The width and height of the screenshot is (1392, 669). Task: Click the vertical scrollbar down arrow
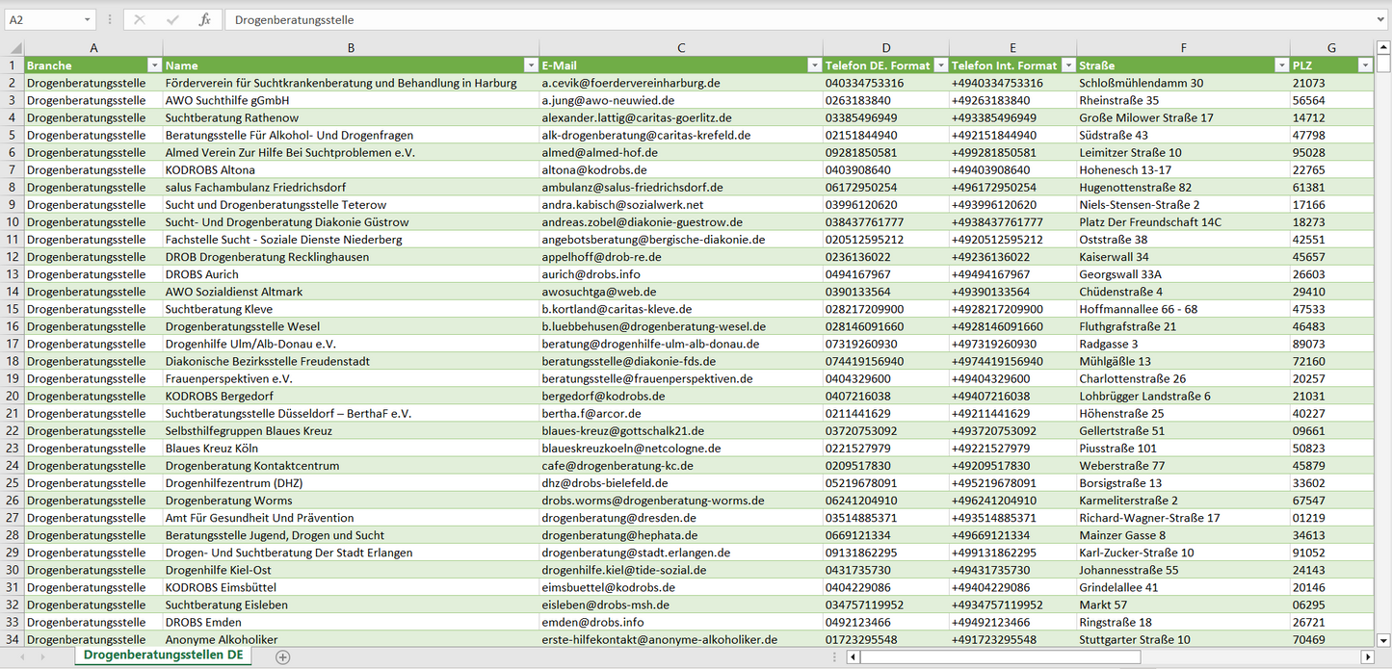[x=1383, y=639]
